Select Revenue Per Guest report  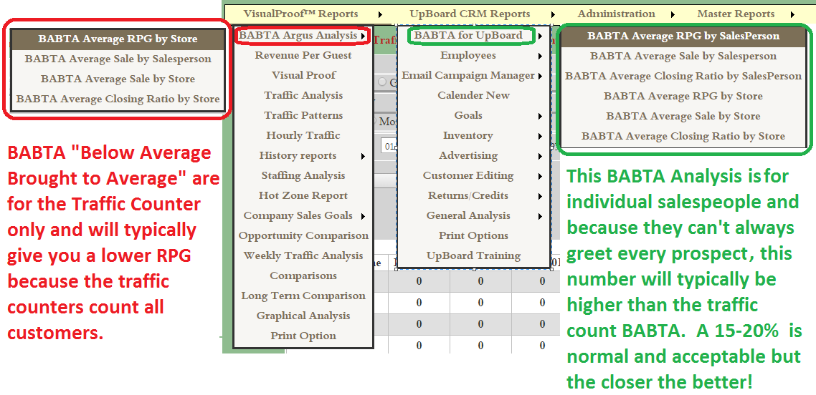coord(303,55)
